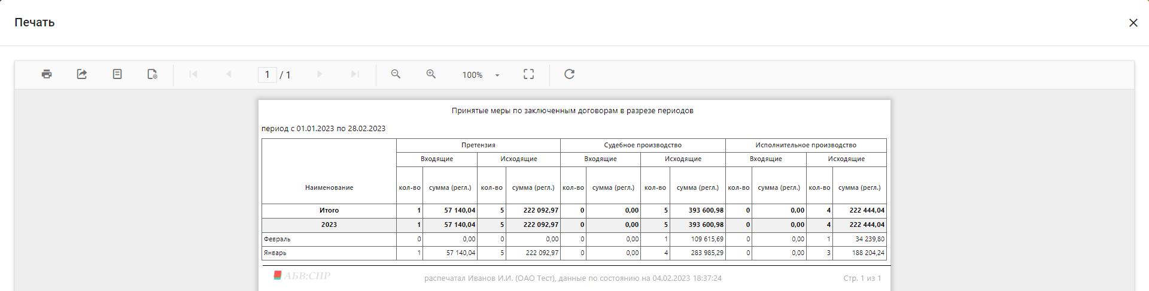Click the value 109 615,69 in Февраль row
Screen dimensions: 1149x291
click(707, 239)
